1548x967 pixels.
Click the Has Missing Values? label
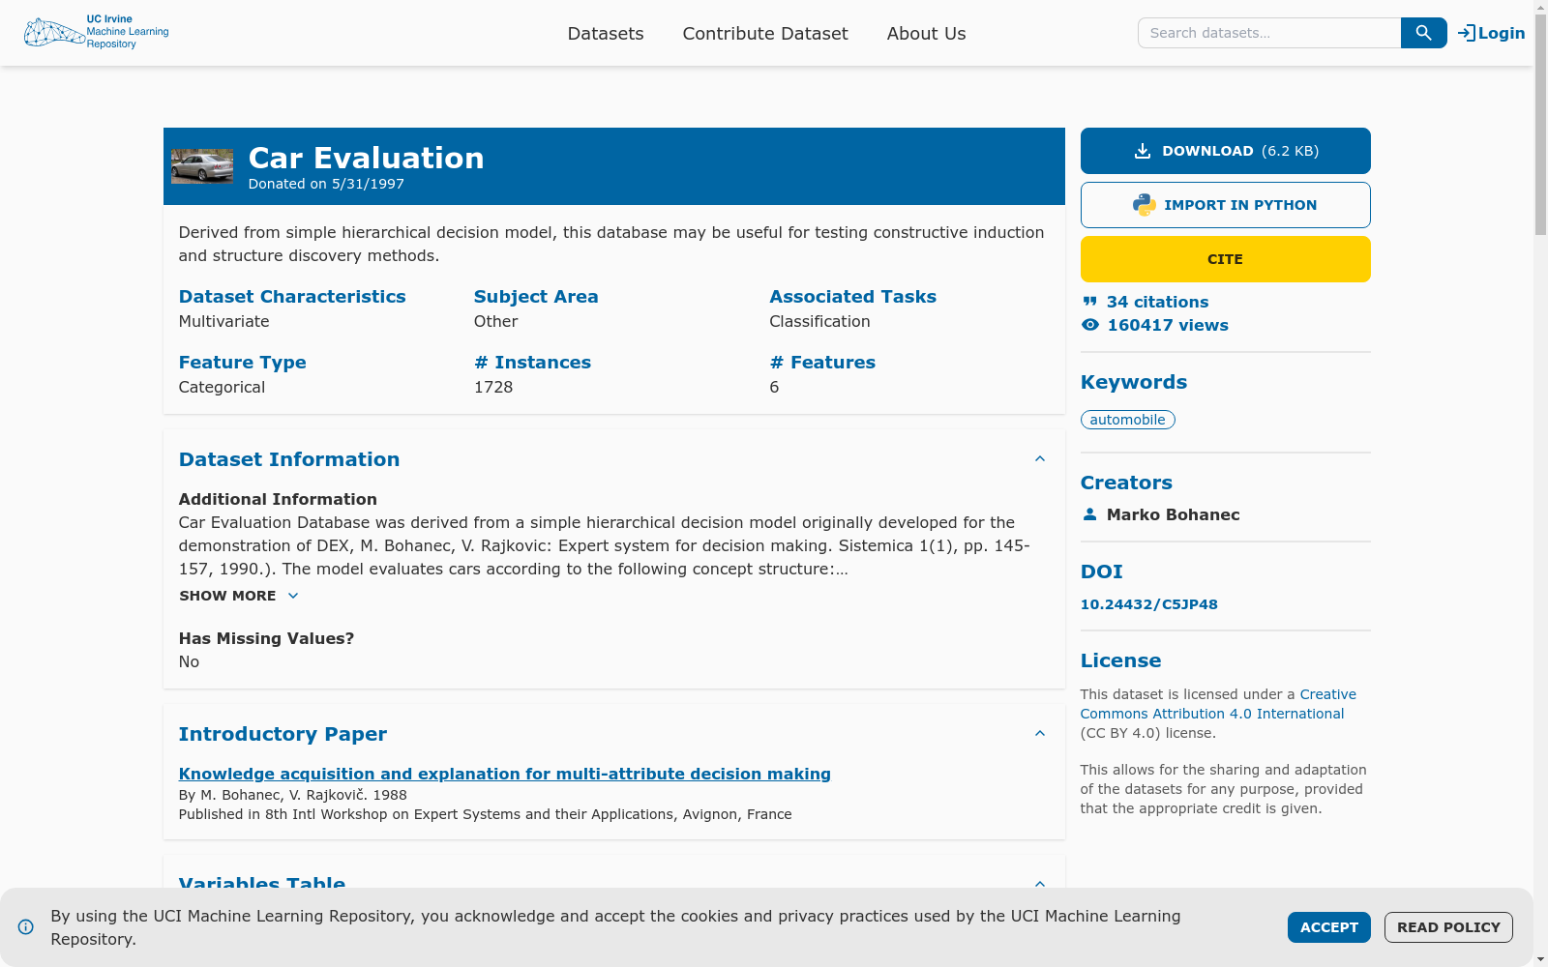click(x=267, y=638)
